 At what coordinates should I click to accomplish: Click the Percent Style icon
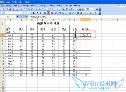[63, 13]
